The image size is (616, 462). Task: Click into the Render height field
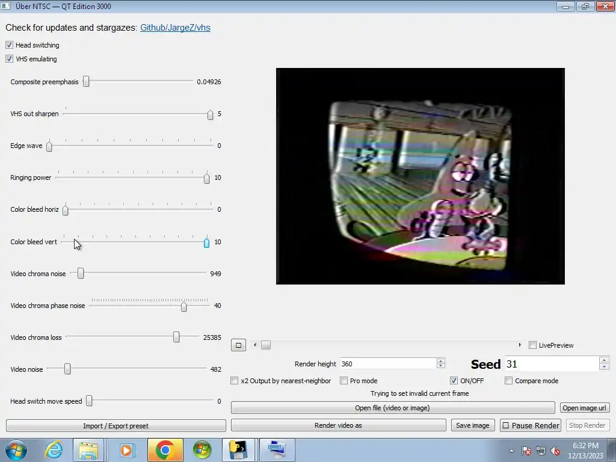(x=388, y=364)
